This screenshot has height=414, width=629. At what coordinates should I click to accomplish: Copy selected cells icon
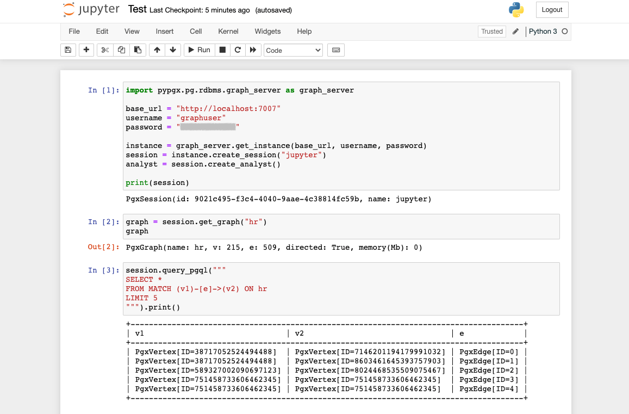tap(121, 50)
